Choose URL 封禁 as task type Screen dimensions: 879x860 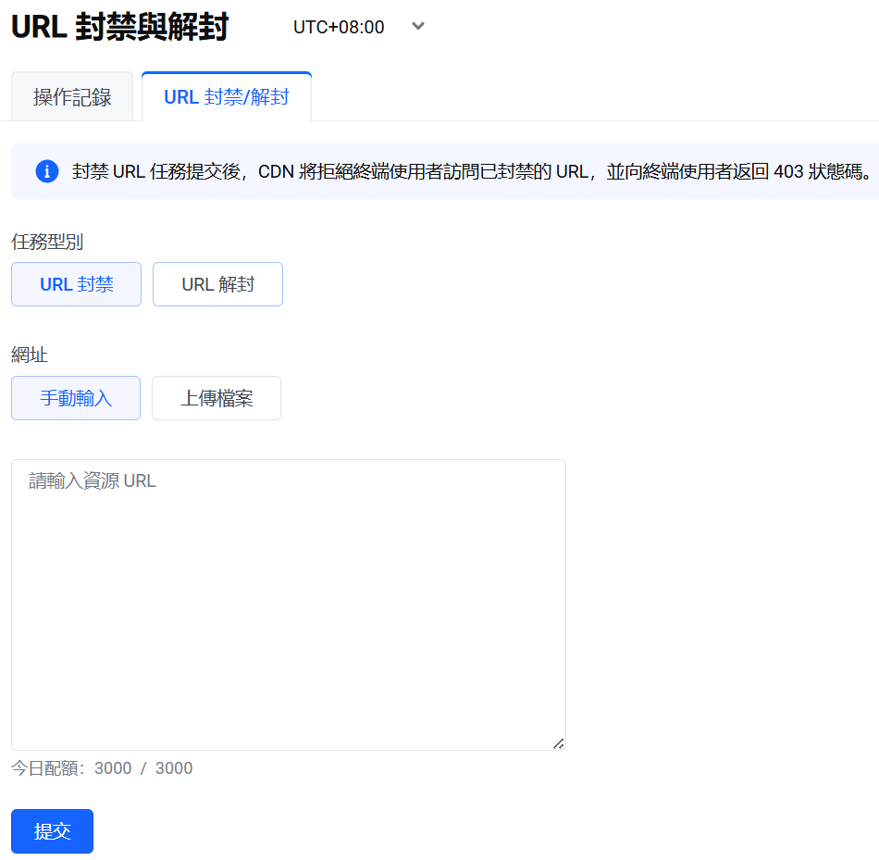click(x=76, y=284)
